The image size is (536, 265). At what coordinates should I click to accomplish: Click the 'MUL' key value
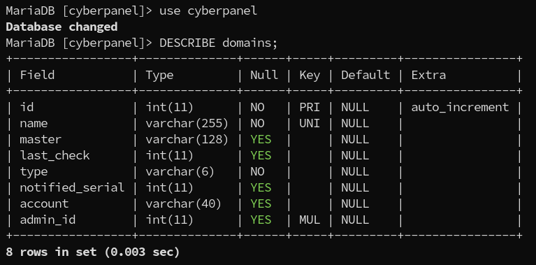tap(310, 220)
